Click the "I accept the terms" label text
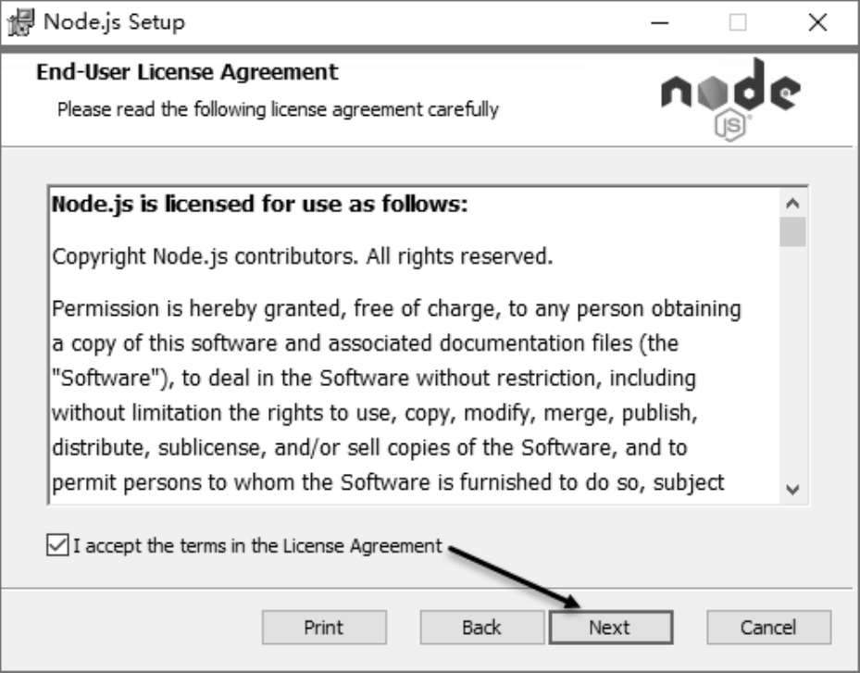This screenshot has width=860, height=673. click(257, 546)
